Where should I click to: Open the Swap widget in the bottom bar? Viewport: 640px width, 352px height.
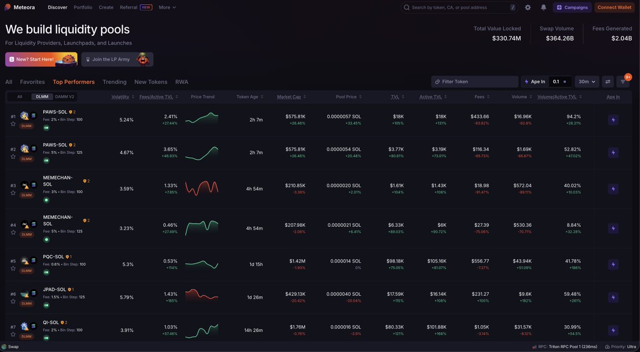(10, 347)
